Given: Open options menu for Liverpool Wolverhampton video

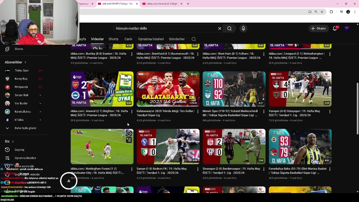Looking at the screenshot, I should pyautogui.click(x=330, y=54).
